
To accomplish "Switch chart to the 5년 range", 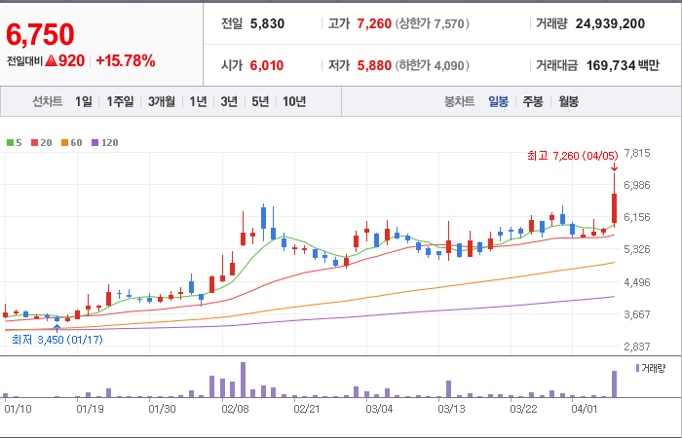I will pyautogui.click(x=260, y=101).
